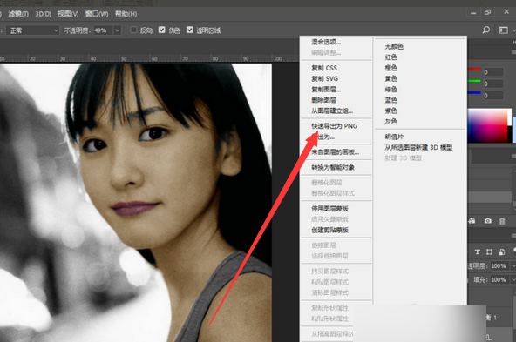
Task: Open the 不透明度 49% dropdown arrow
Action: click(x=117, y=30)
